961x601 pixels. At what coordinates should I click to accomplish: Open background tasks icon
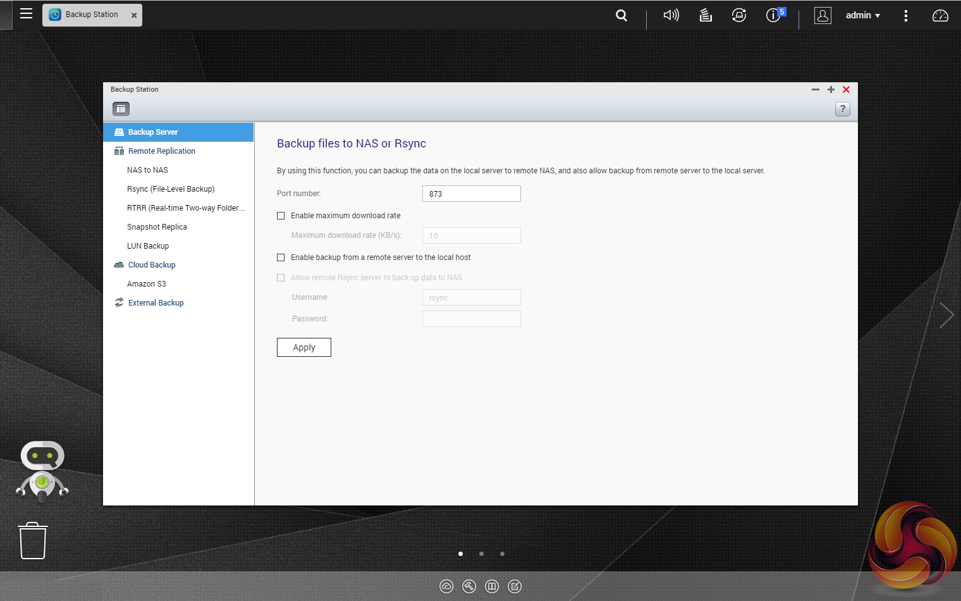[706, 15]
